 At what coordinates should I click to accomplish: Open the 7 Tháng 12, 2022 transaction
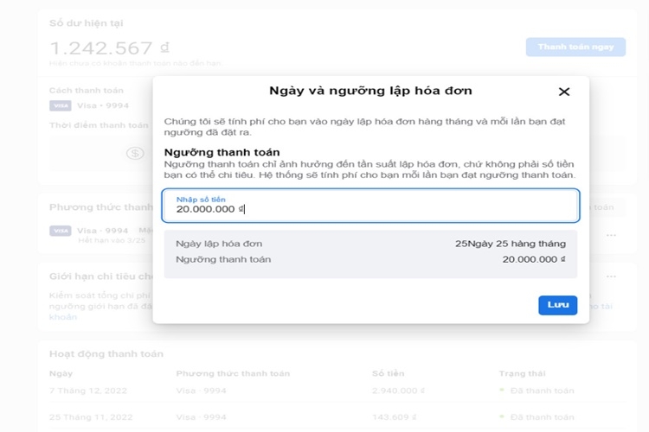coord(88,391)
